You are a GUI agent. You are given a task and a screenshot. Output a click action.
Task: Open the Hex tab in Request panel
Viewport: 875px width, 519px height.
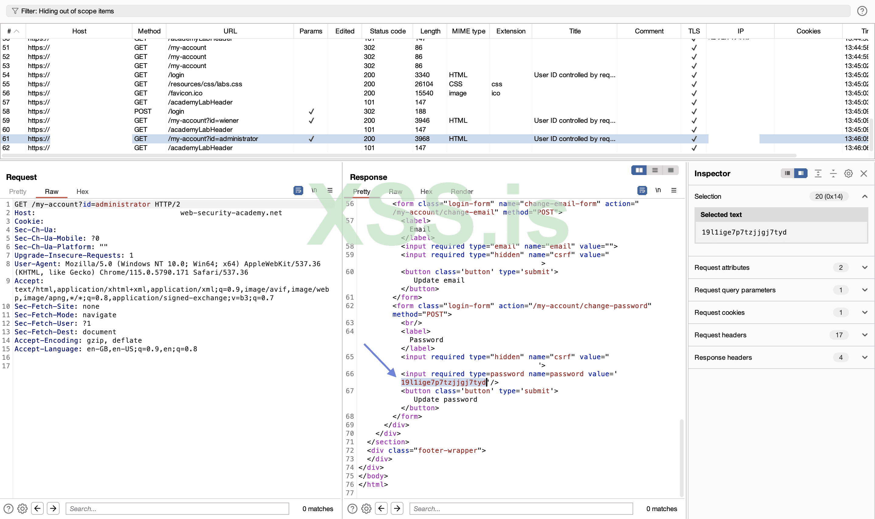coord(82,192)
